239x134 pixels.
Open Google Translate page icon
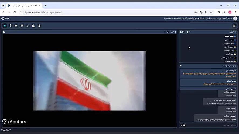point(201,12)
